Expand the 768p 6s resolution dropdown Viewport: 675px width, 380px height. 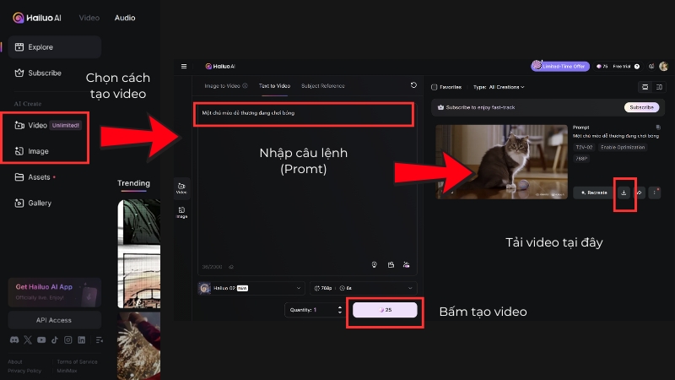(x=364, y=288)
